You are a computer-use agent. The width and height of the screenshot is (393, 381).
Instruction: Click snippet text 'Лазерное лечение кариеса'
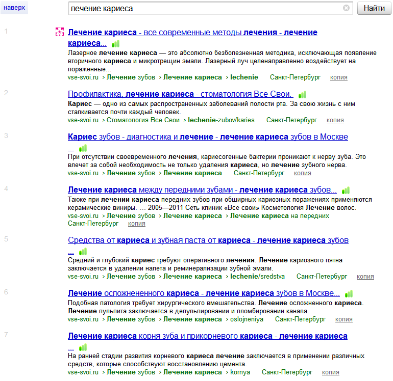(112, 53)
